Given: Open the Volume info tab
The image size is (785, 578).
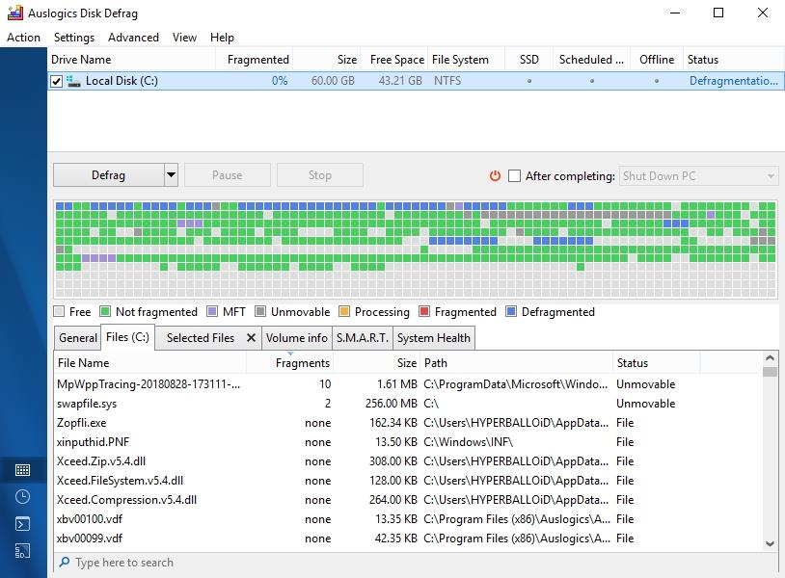Looking at the screenshot, I should (297, 338).
